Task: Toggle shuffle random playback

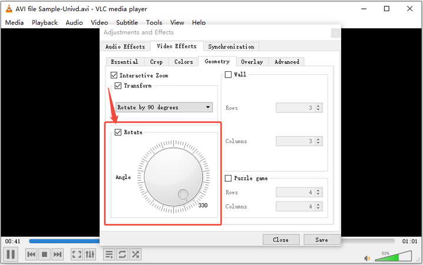Action: click(136, 254)
